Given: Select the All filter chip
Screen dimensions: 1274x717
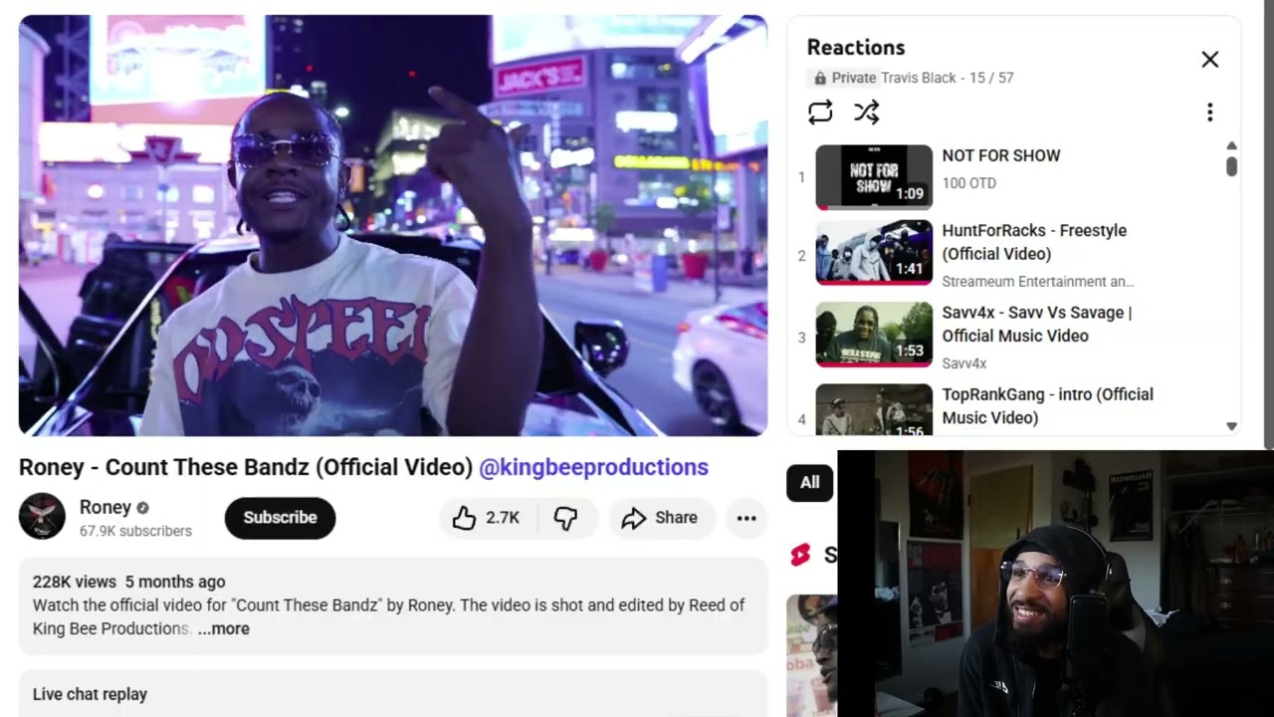Looking at the screenshot, I should [810, 483].
